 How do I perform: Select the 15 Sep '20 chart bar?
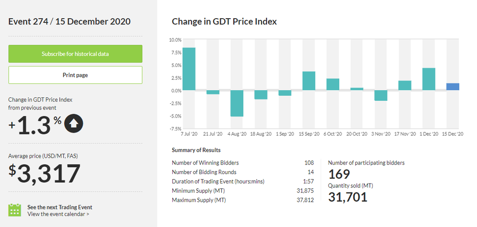(x=309, y=81)
